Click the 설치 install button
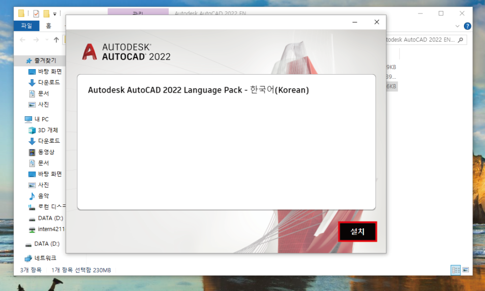This screenshot has height=291, width=485. tap(357, 231)
